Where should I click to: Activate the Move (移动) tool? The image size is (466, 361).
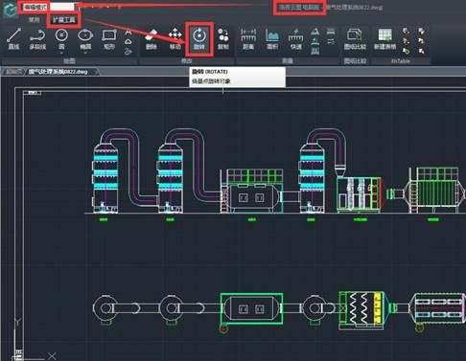click(x=175, y=39)
